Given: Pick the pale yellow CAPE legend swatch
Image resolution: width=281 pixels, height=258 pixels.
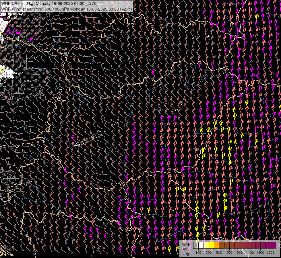Looking at the screenshot, I should (206, 245).
